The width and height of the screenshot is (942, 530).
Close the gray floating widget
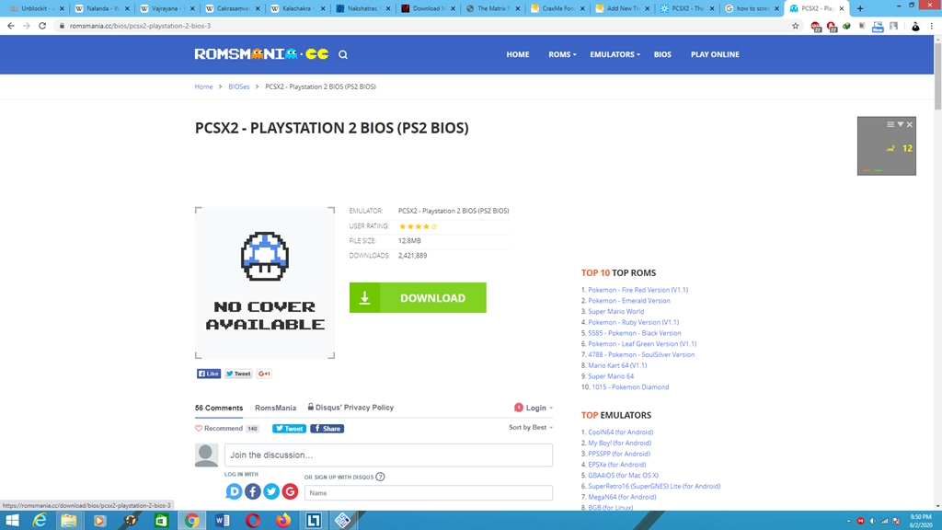pos(910,124)
